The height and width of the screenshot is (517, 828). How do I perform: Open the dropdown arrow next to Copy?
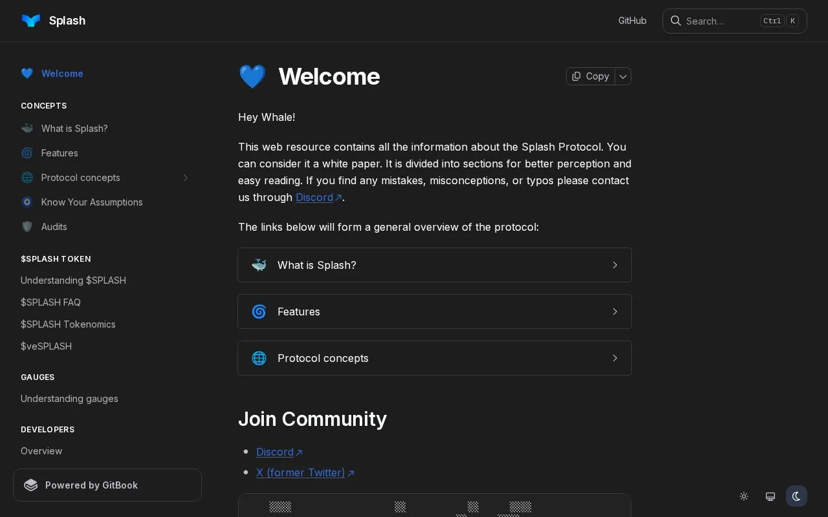pyautogui.click(x=623, y=76)
